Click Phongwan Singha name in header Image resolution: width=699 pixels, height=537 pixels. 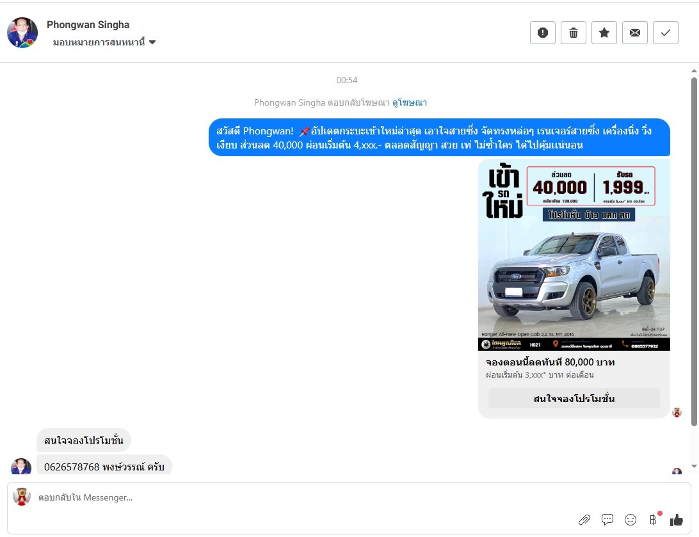tap(88, 25)
